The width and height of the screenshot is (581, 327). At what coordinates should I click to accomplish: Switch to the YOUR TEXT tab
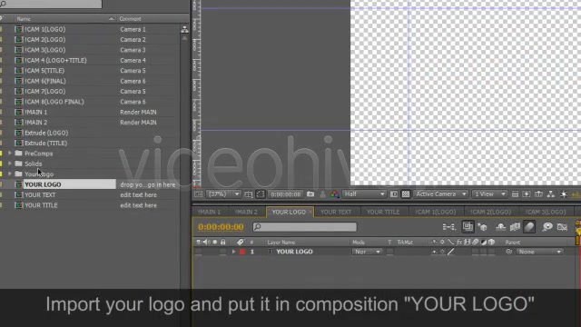tap(336, 212)
